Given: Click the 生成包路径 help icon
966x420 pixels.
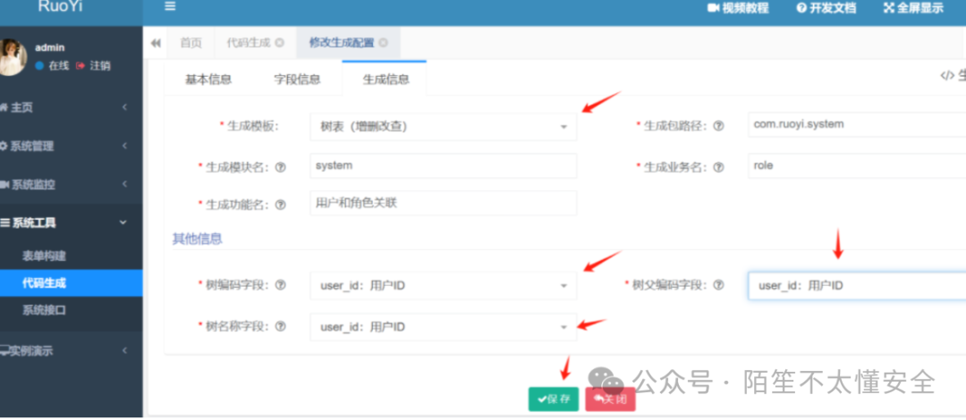Looking at the screenshot, I should pos(717,126).
